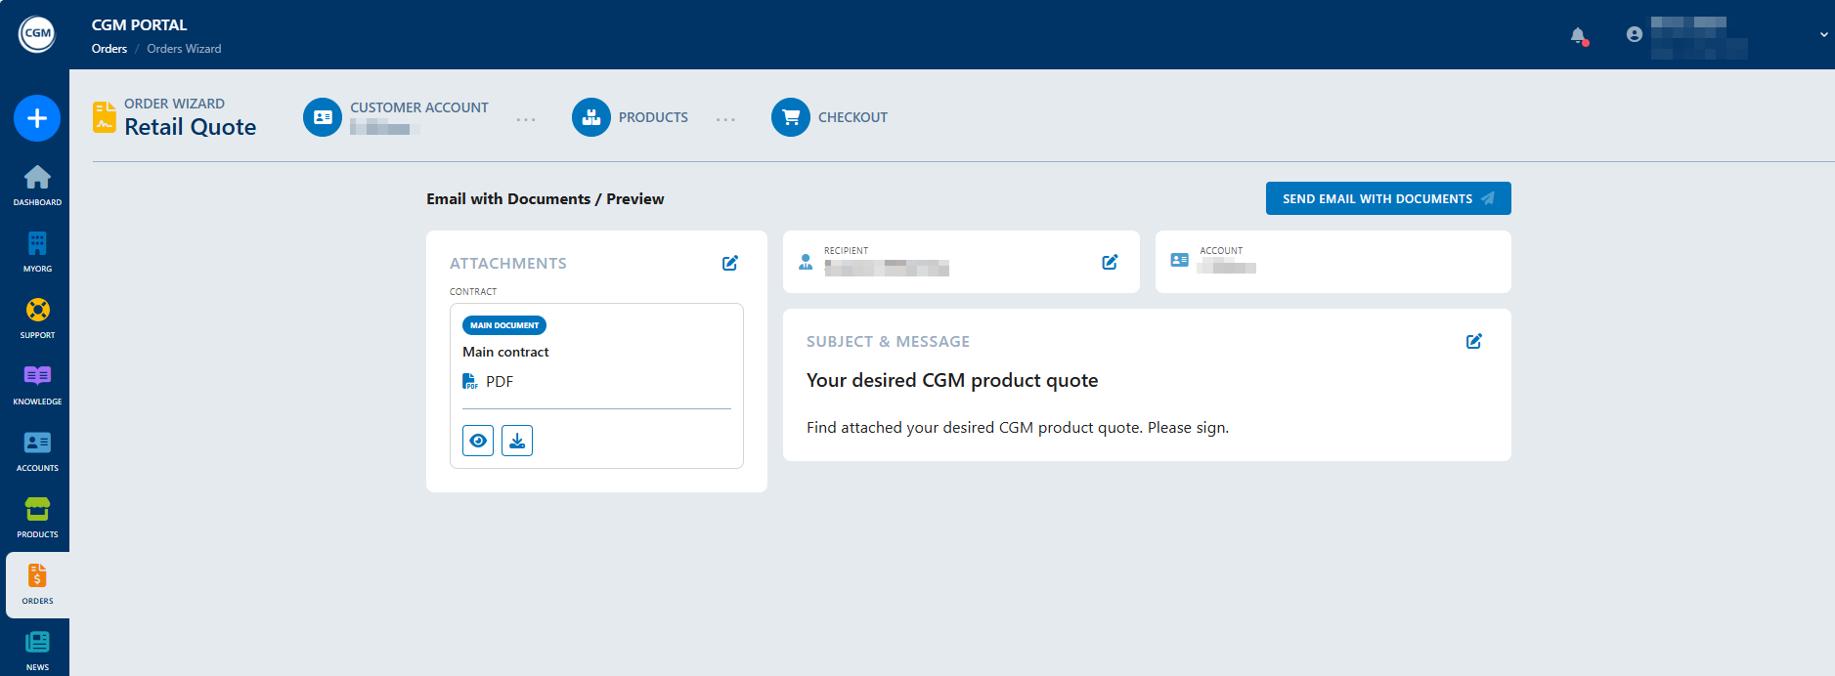This screenshot has width=1835, height=676.
Task: Go to Products in the sidebar
Action: (x=37, y=517)
